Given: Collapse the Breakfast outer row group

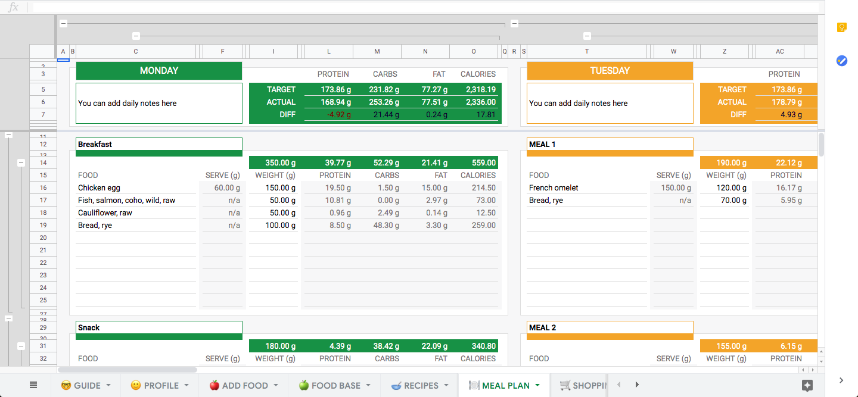Looking at the screenshot, I should 8,135.
